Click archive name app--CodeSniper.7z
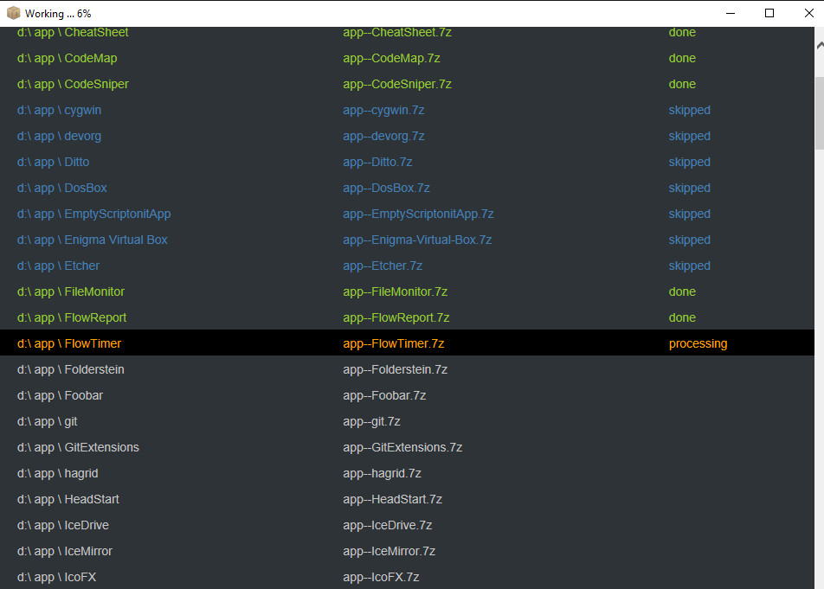 tap(397, 85)
